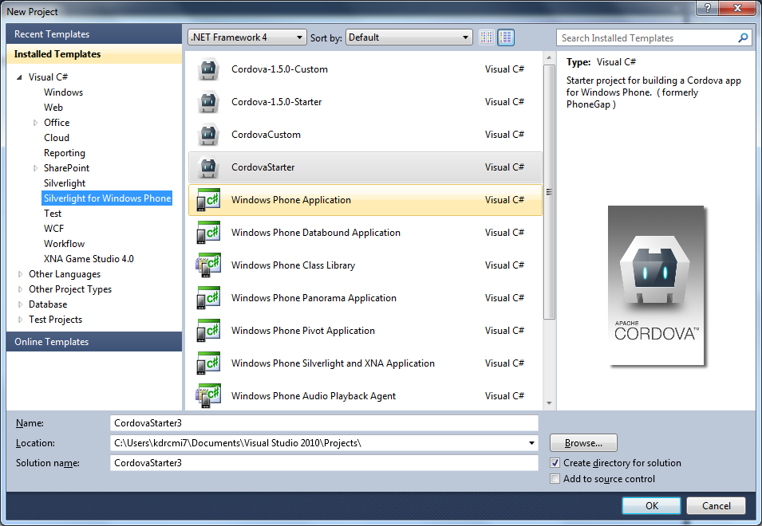
Task: Select the Cloud category
Action: click(x=57, y=138)
